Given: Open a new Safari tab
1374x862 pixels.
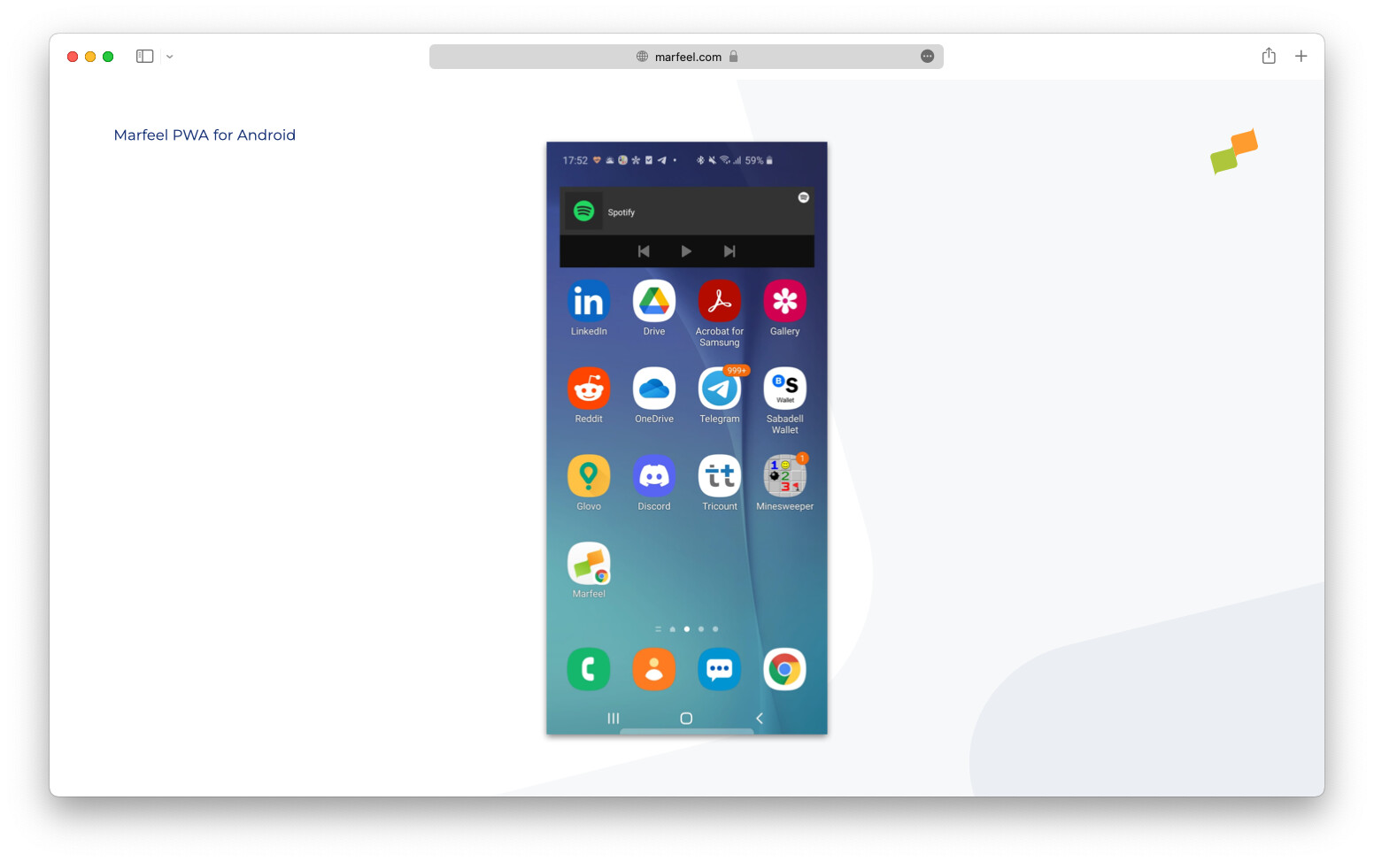Looking at the screenshot, I should coord(1301,56).
